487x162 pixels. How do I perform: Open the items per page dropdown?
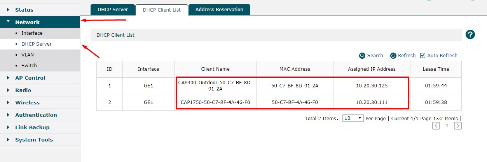pos(353,118)
